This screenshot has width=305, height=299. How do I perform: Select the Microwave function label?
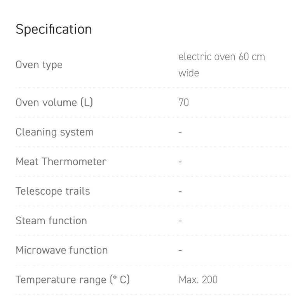pos(62,250)
